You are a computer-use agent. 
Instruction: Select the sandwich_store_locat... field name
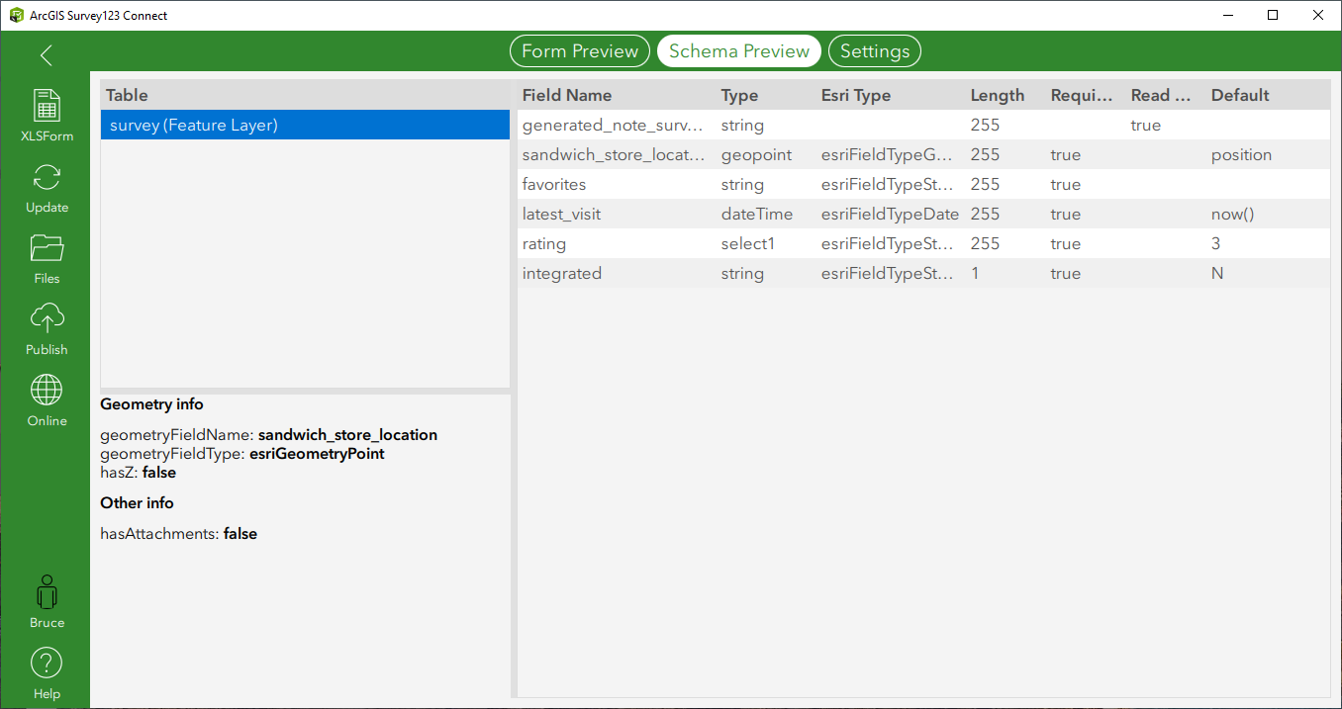tap(614, 154)
